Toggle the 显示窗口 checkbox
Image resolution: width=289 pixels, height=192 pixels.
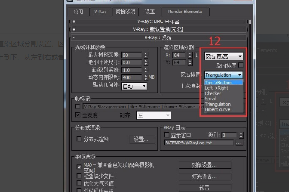pyautogui.click(x=167, y=135)
